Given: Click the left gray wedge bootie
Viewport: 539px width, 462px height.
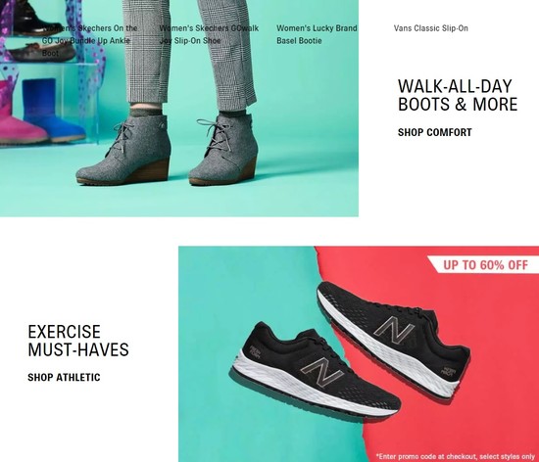Looking at the screenshot, I should click(123, 150).
